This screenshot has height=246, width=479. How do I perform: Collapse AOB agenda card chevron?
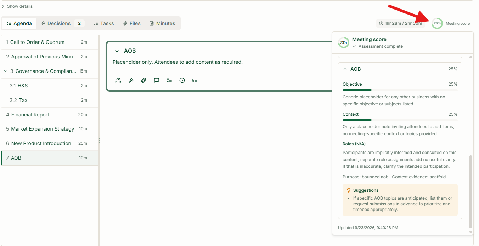coord(117,51)
